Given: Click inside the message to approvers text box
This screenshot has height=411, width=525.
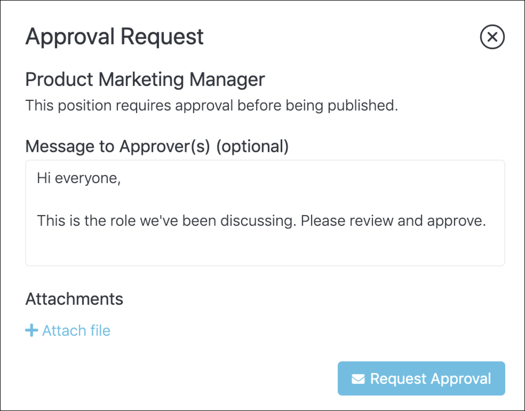Looking at the screenshot, I should (x=265, y=213).
